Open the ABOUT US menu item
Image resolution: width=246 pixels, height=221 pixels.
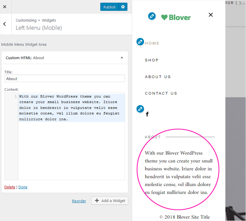158,77
